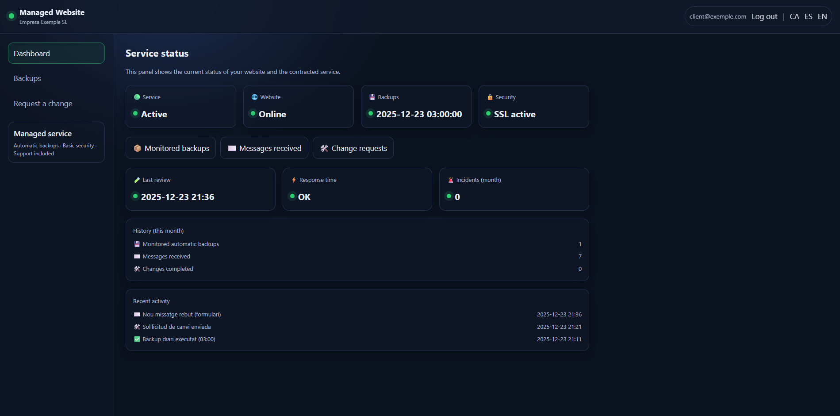Select the EN language option

coord(822,16)
